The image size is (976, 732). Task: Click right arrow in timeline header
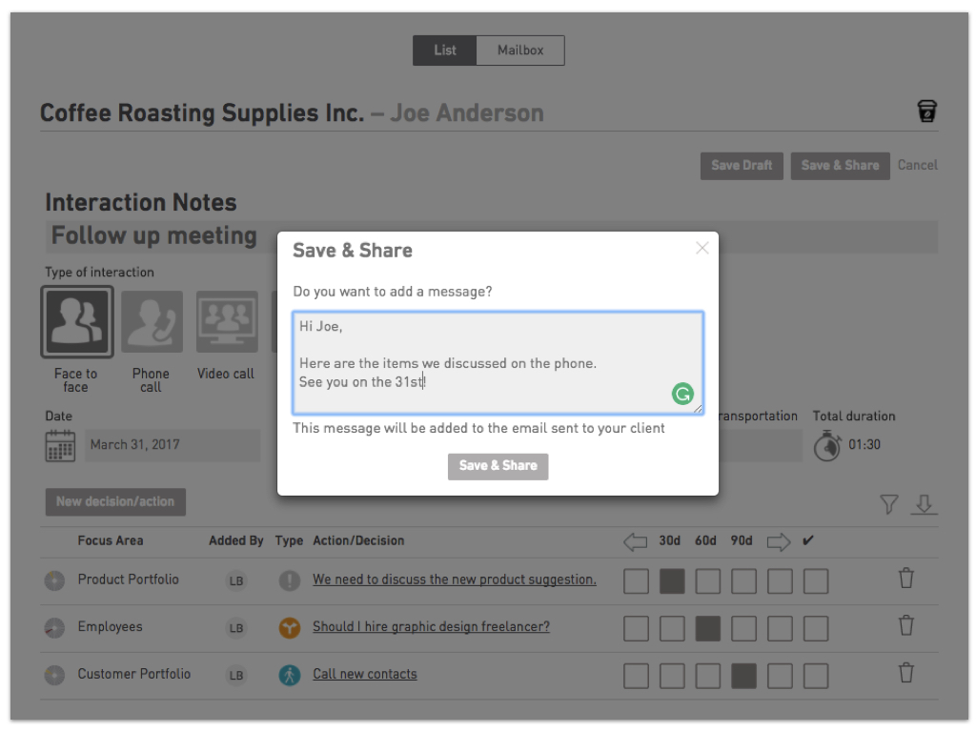(779, 541)
